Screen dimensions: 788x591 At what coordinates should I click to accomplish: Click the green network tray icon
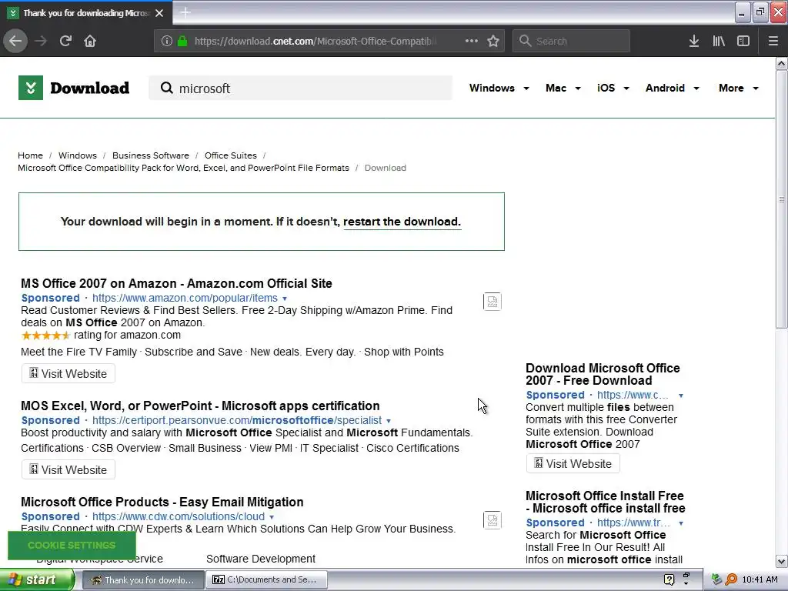(x=716, y=579)
